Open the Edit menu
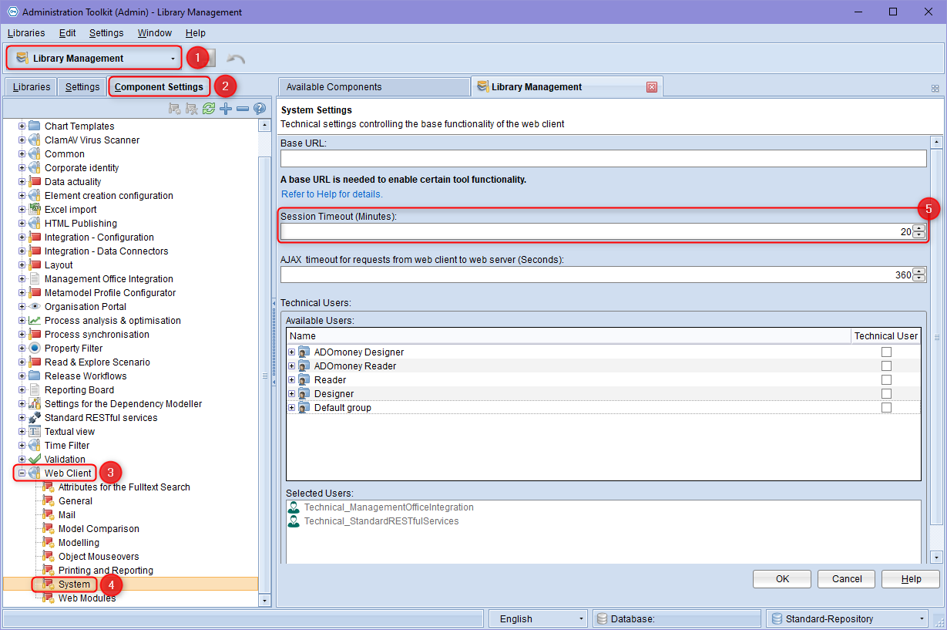Viewport: 947px width, 630px height. tap(67, 33)
